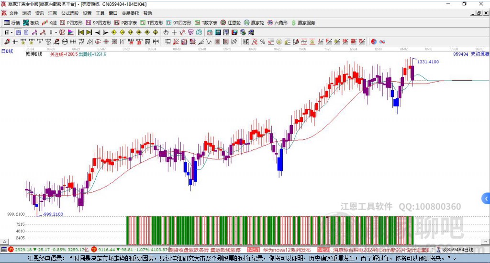This screenshot has width=490, height=263.
Task: Click the 1331.4100 high price label
Action: click(428, 62)
